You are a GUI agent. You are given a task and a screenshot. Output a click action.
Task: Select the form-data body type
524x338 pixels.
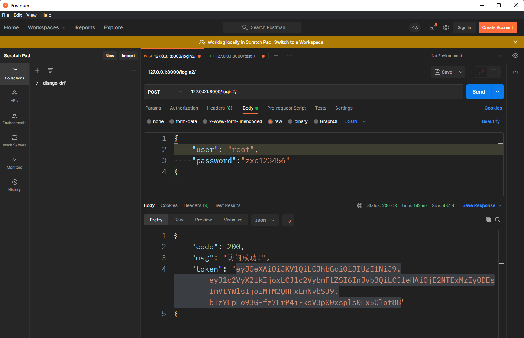pyautogui.click(x=172, y=121)
